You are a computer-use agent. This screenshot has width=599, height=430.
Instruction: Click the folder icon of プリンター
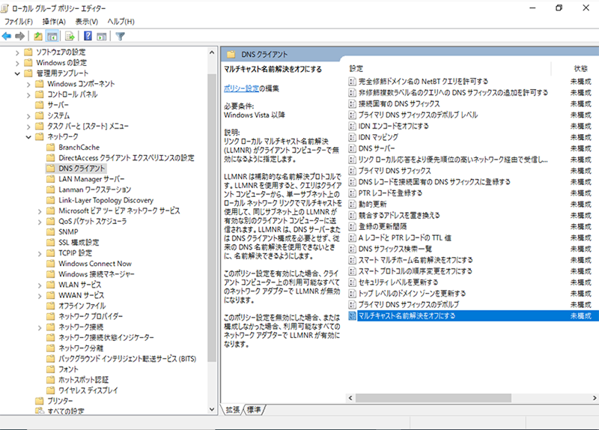40,401
